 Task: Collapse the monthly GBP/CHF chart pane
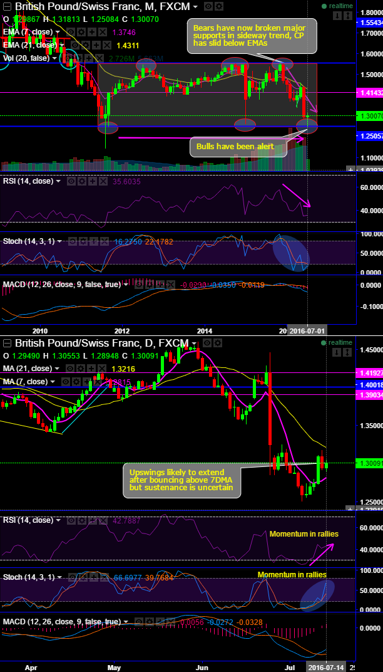pos(7,6)
